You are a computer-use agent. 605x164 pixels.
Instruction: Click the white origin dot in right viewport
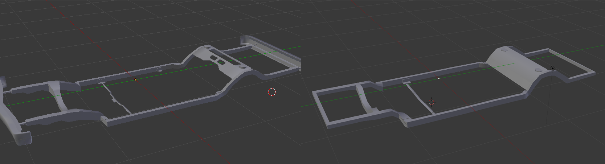439,78
